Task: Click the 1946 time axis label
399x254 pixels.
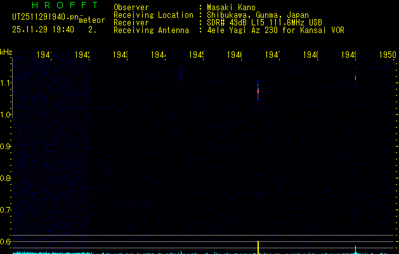Action: (234, 55)
